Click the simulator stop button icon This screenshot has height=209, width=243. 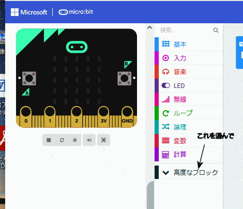49,140
